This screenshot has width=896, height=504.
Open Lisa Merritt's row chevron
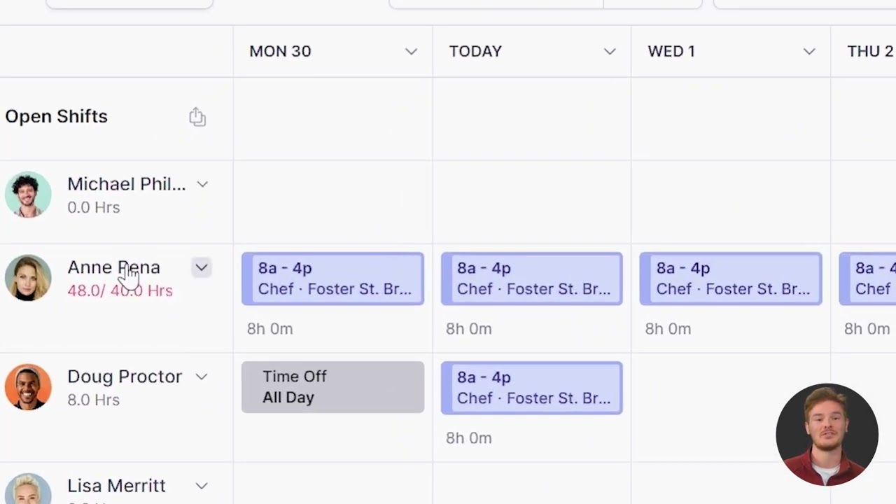(x=202, y=486)
